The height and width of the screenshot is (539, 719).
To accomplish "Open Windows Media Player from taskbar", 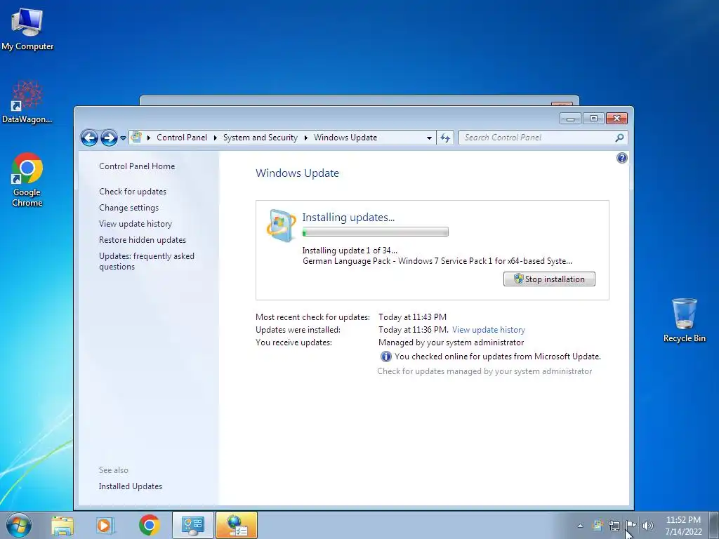I will 105,526.
